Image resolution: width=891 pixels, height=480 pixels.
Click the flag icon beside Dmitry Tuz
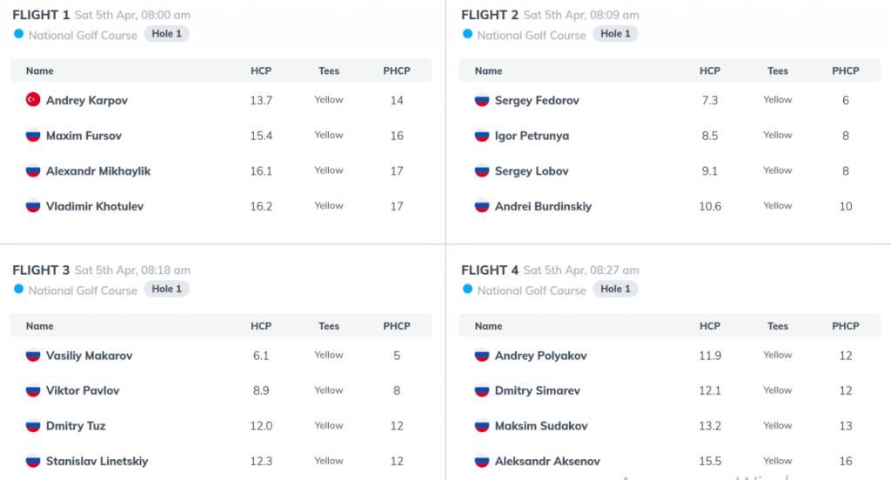pos(33,425)
